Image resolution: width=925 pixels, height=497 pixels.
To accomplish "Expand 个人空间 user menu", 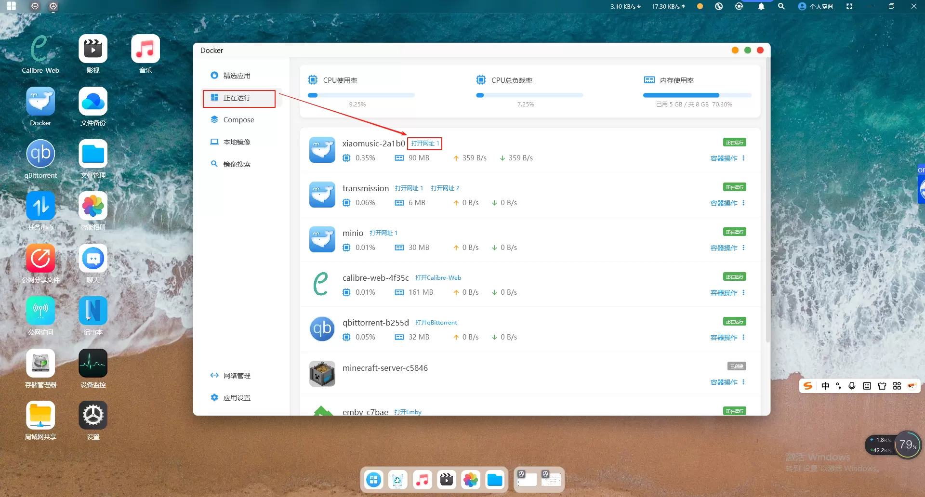I will (816, 6).
